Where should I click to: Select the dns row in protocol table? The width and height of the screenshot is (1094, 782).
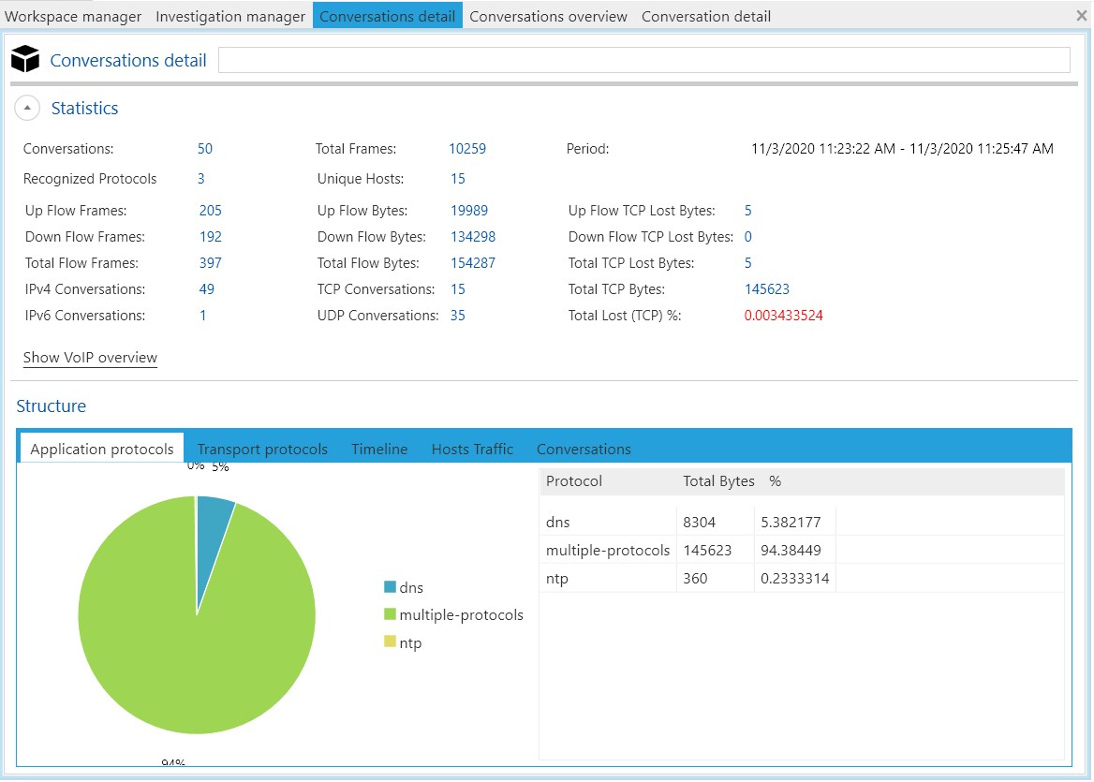(x=609, y=523)
